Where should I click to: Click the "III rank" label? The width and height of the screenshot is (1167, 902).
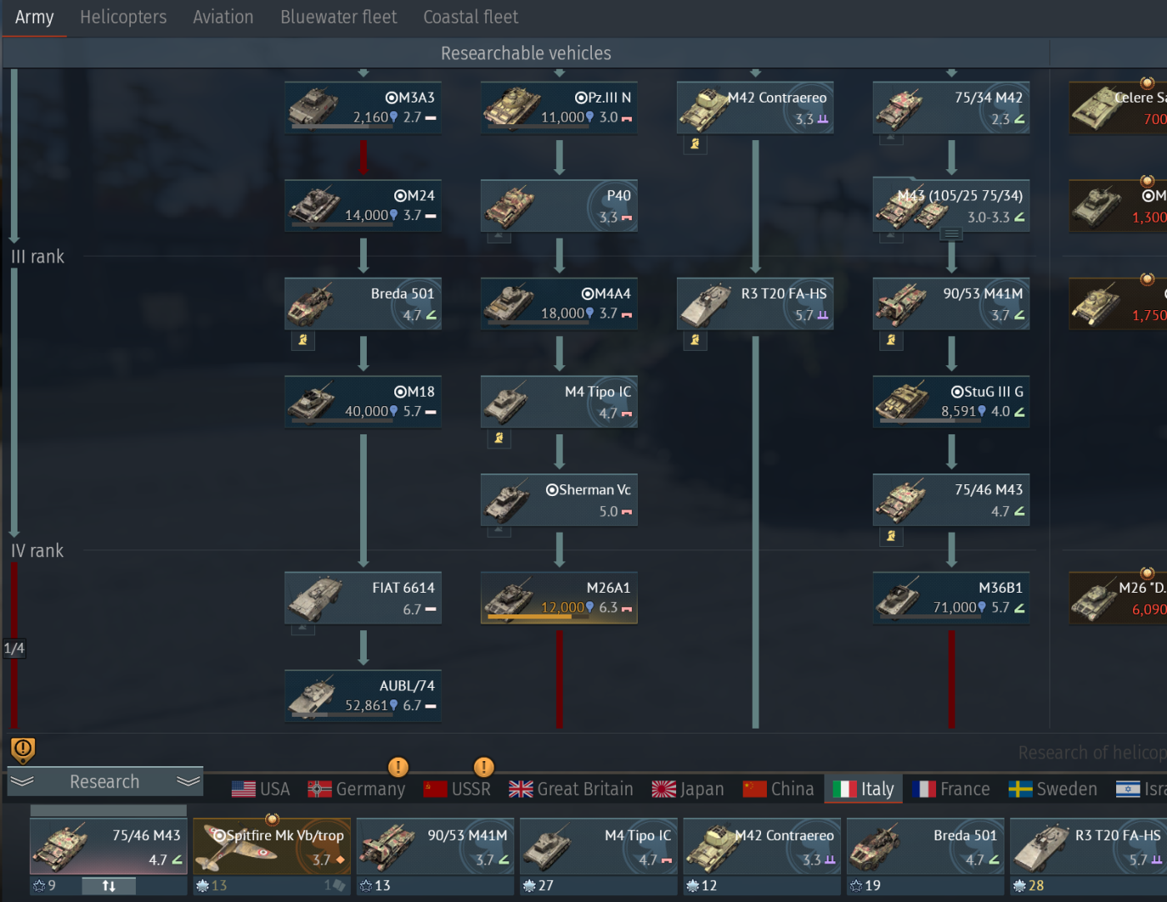click(38, 257)
